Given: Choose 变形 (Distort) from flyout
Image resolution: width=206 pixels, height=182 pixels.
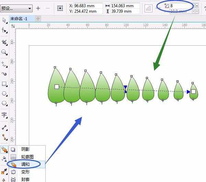Looking at the screenshot, I should pyautogui.click(x=26, y=171).
